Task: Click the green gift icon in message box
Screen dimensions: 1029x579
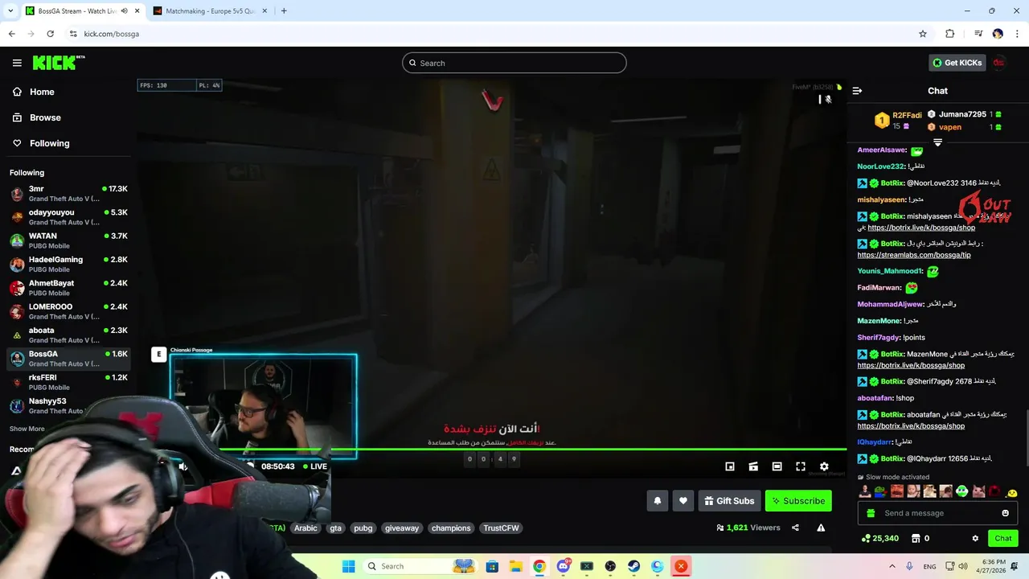Action: point(870,513)
